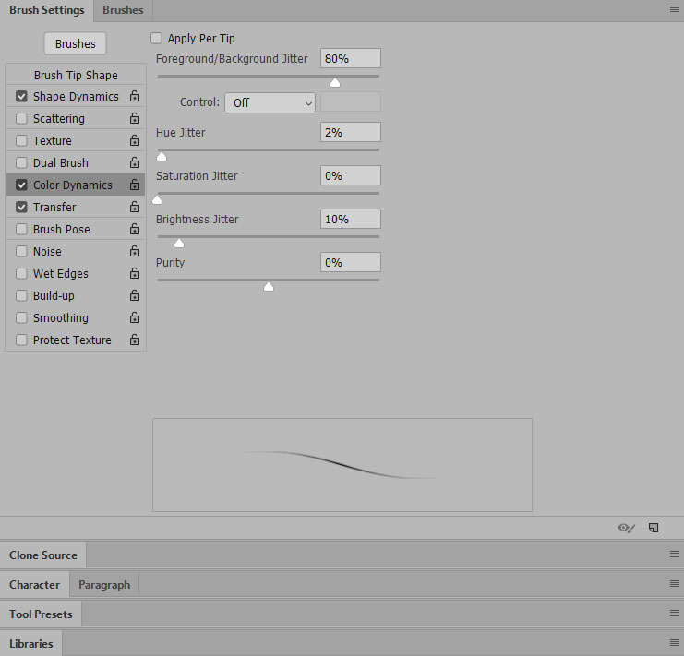
Task: Open the Control dropdown set to Off
Action: (x=270, y=102)
